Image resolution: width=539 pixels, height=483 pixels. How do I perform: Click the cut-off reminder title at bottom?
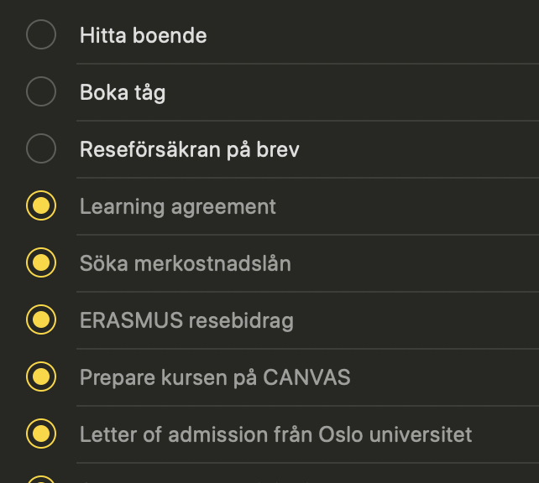(x=196, y=481)
